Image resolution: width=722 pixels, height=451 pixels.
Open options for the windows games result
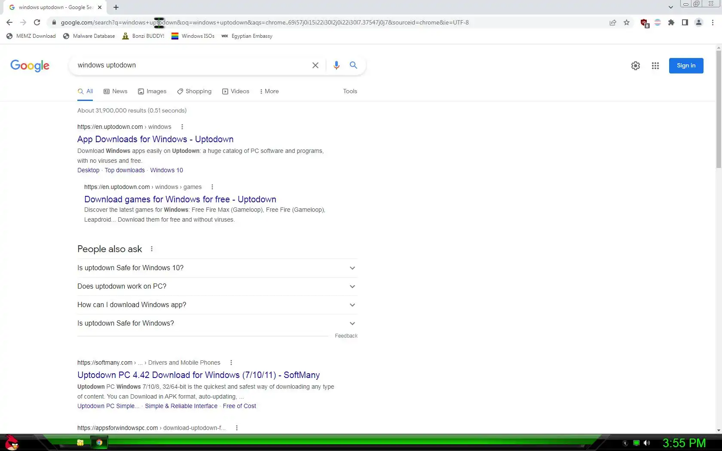pyautogui.click(x=212, y=187)
